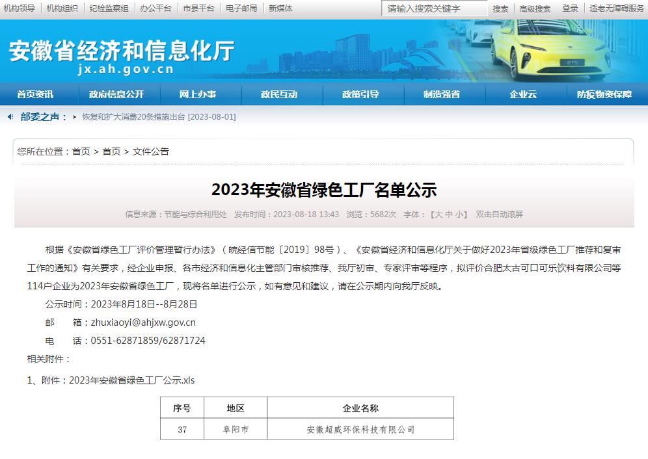Open the 首页资讯 navigation tab
This screenshot has width=648, height=459.
[x=35, y=94]
